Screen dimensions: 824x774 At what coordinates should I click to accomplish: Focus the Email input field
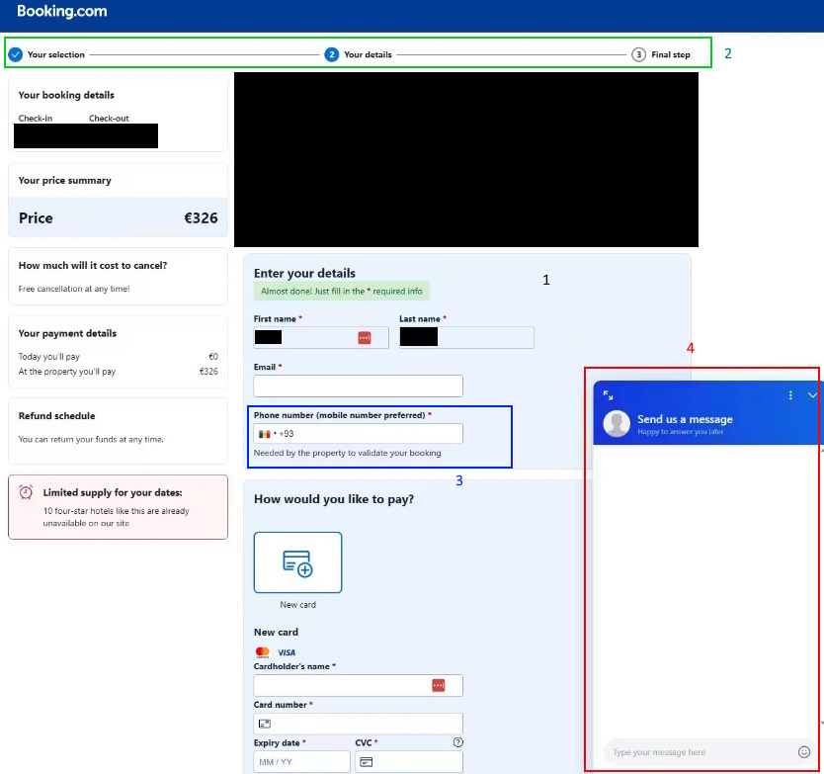[x=358, y=386]
